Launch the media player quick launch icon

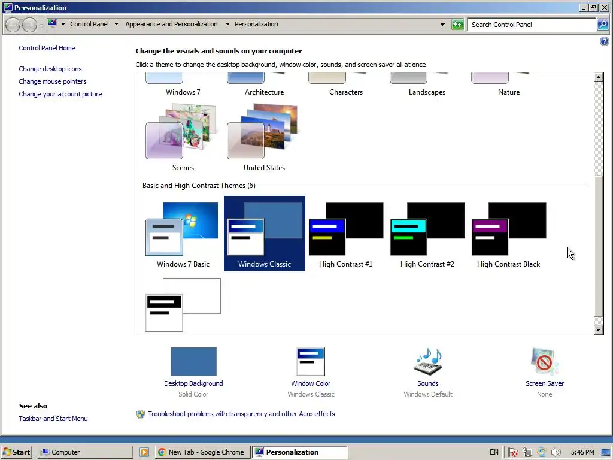click(144, 452)
